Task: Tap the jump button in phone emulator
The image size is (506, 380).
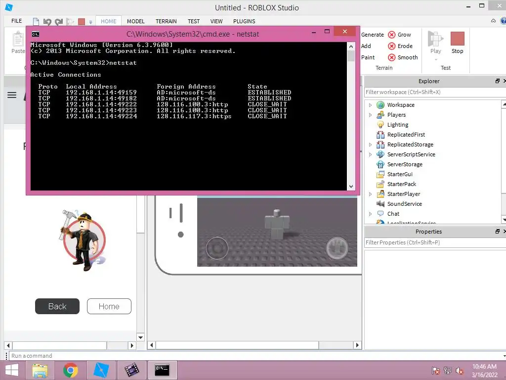Action: tap(337, 248)
